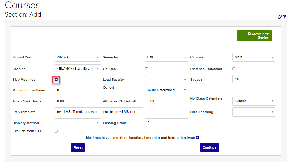Open the Campus dropdown set to Main

pyautogui.click(x=253, y=57)
